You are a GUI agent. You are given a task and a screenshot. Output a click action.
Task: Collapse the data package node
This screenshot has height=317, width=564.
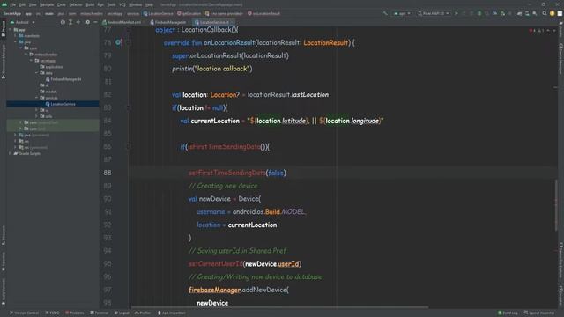point(37,73)
